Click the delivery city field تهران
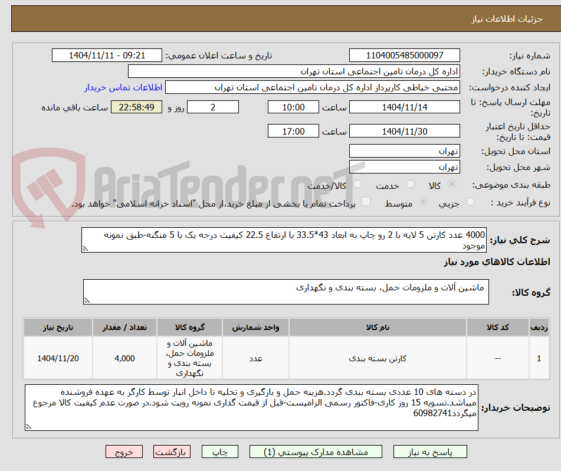 tap(404, 167)
